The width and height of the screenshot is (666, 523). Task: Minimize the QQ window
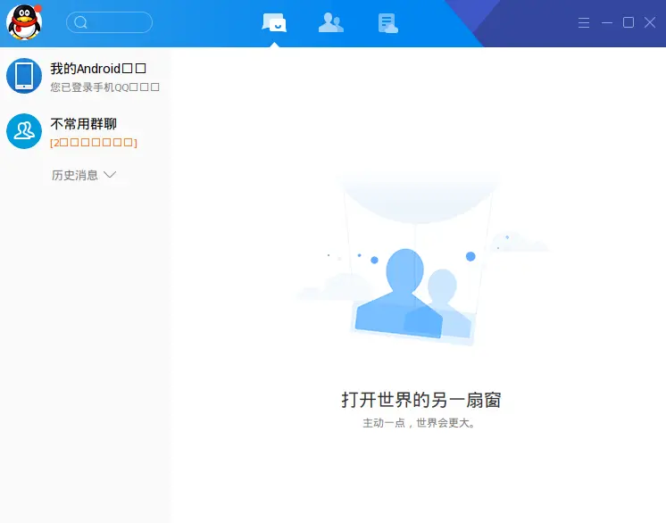tap(607, 23)
